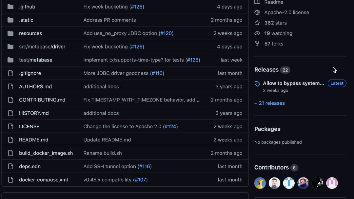This screenshot has height=199, width=354.
Task: Click the .github folder icon
Action: click(10, 7)
